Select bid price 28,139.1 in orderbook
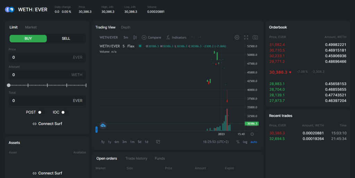Image resolution: width=355 pixels, height=178 pixels. (277, 95)
